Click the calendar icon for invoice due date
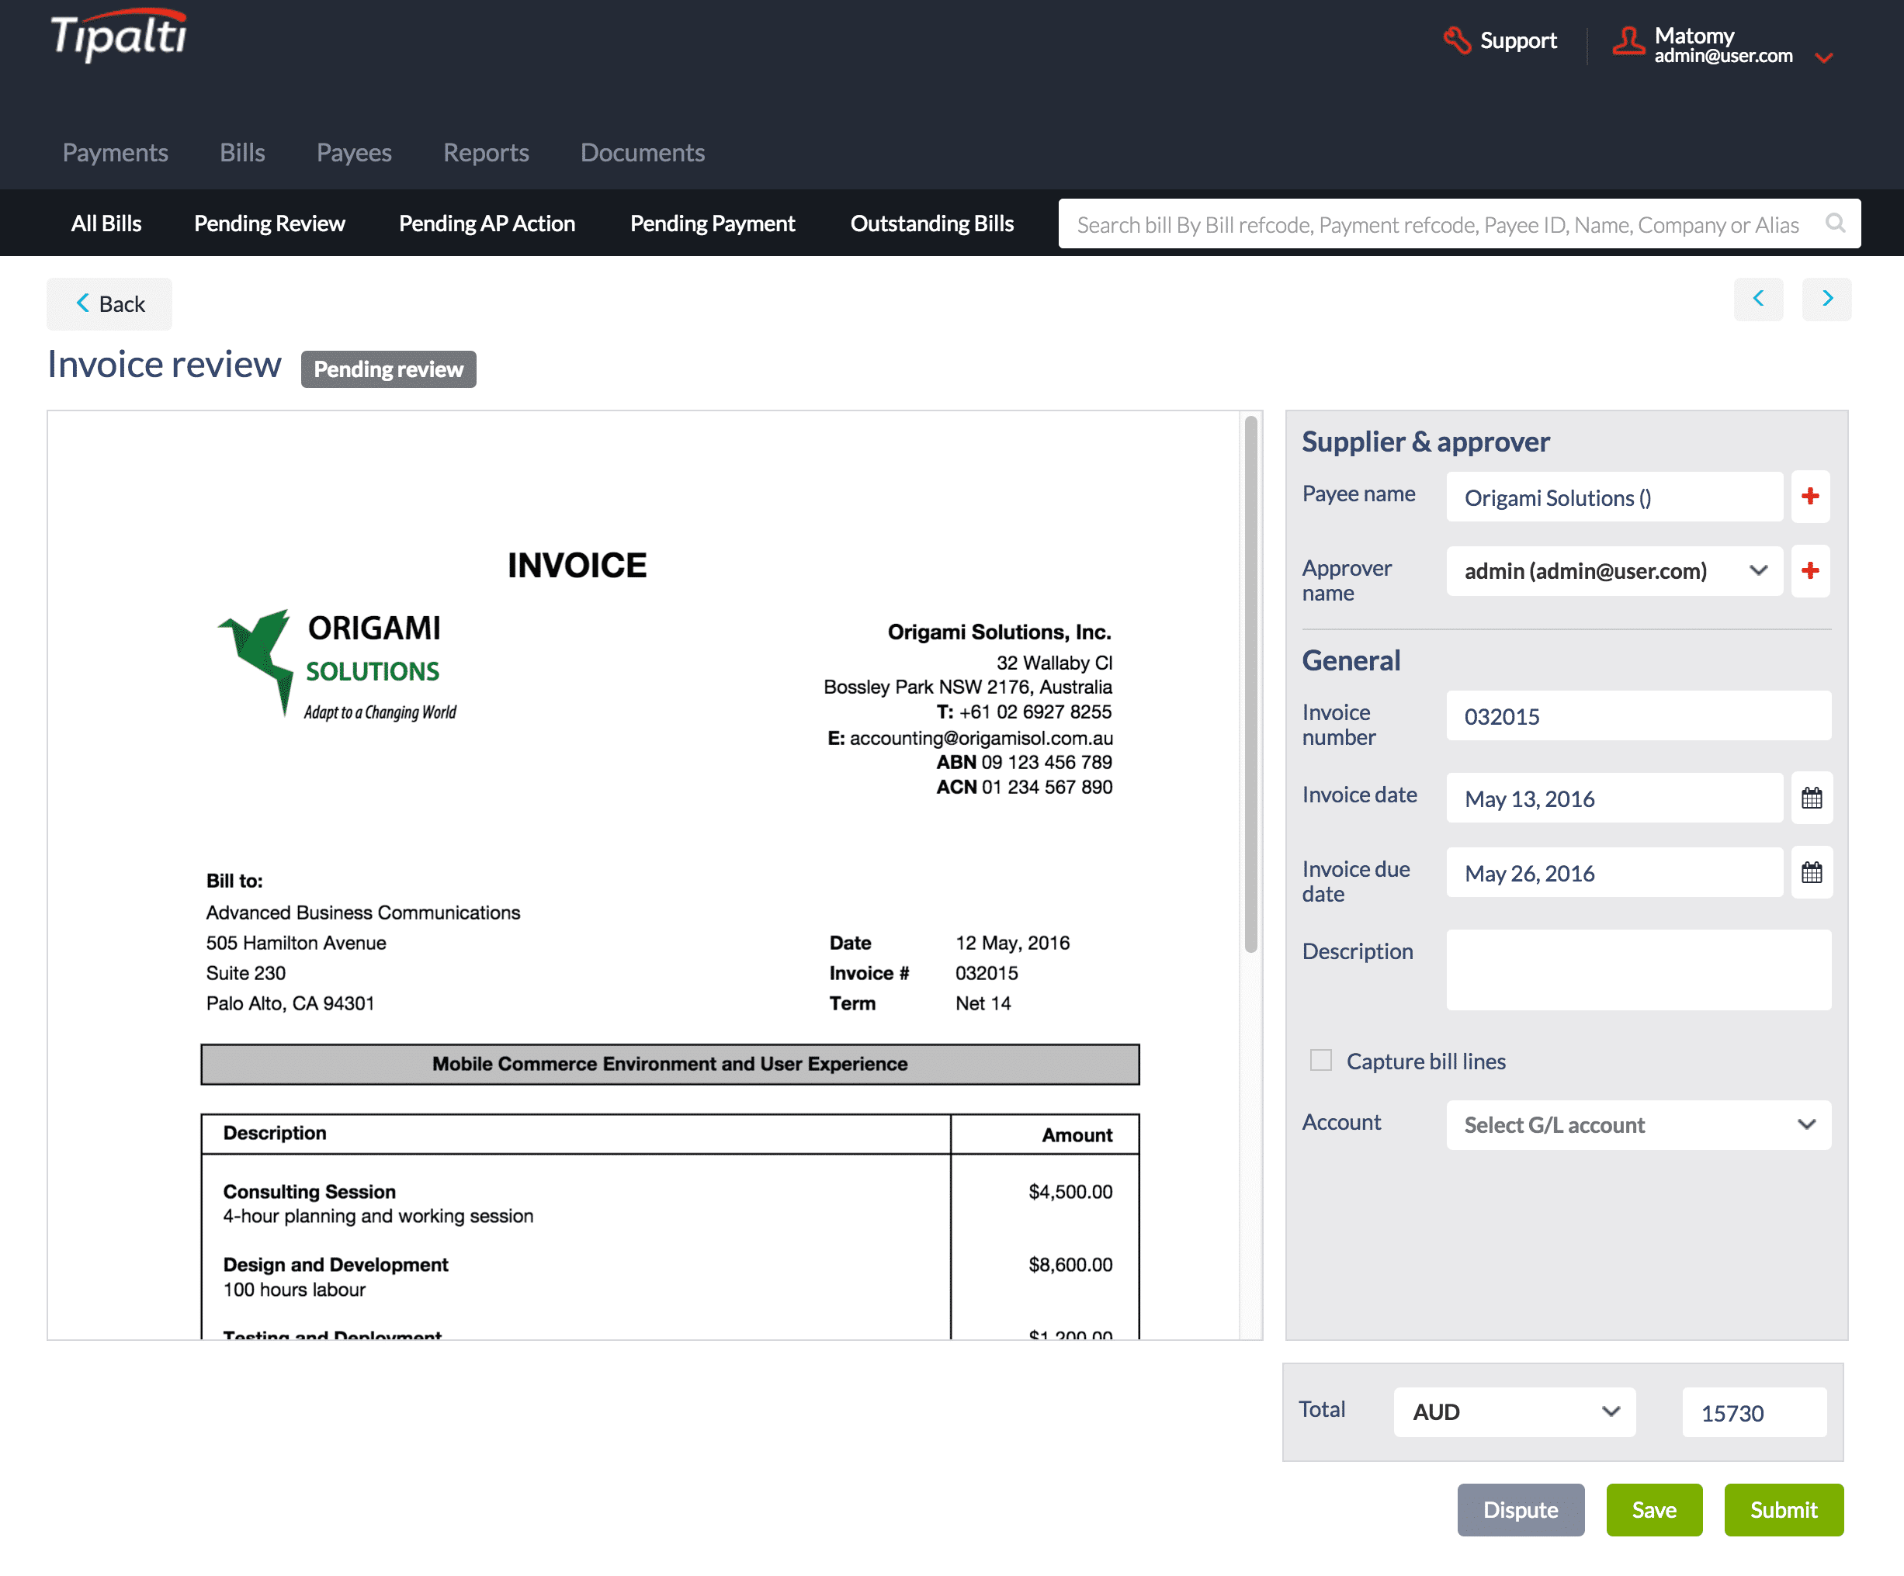The image size is (1904, 1576). pyautogui.click(x=1812, y=871)
